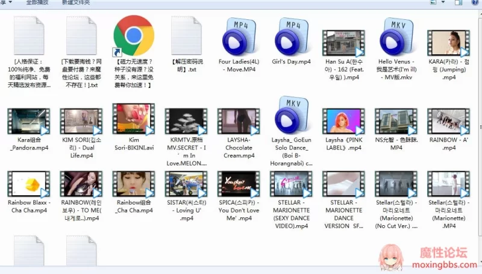The width and height of the screenshot is (482, 274).
Task: Click the Rainbow Blaxx - Cha Cha.mp4 thumbnail
Action: (x=29, y=184)
